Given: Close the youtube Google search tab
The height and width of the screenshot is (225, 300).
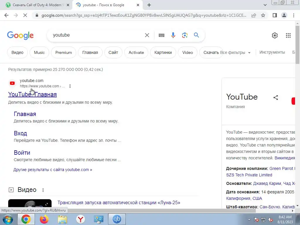Looking at the screenshot, I should 138,5.
